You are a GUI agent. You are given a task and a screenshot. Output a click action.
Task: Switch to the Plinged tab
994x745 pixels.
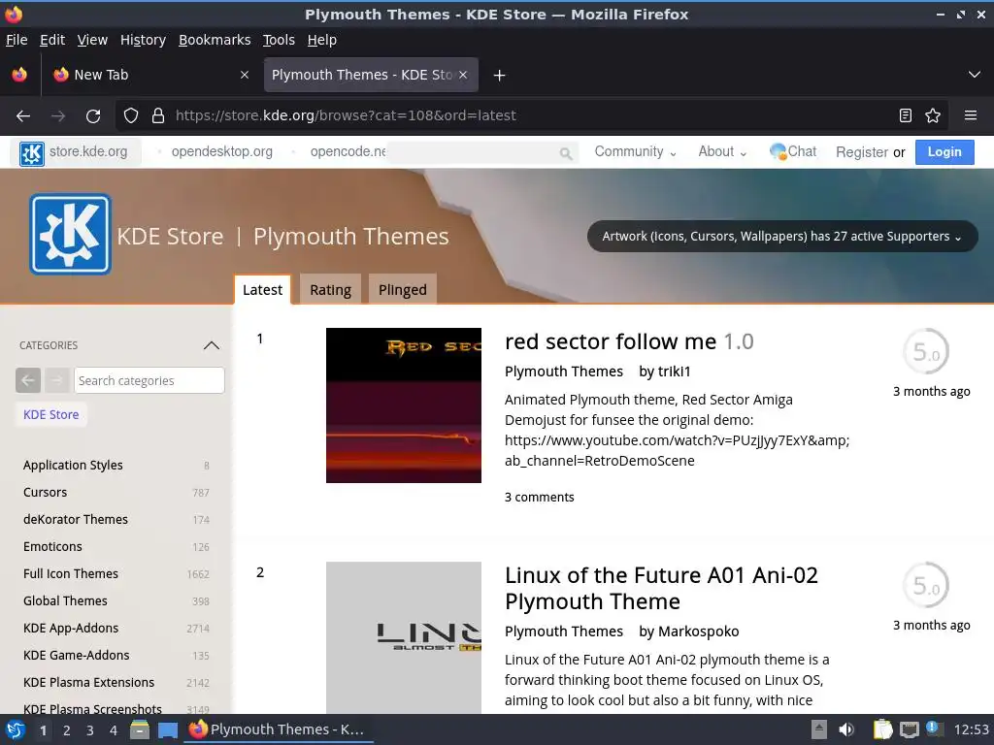[x=403, y=289]
